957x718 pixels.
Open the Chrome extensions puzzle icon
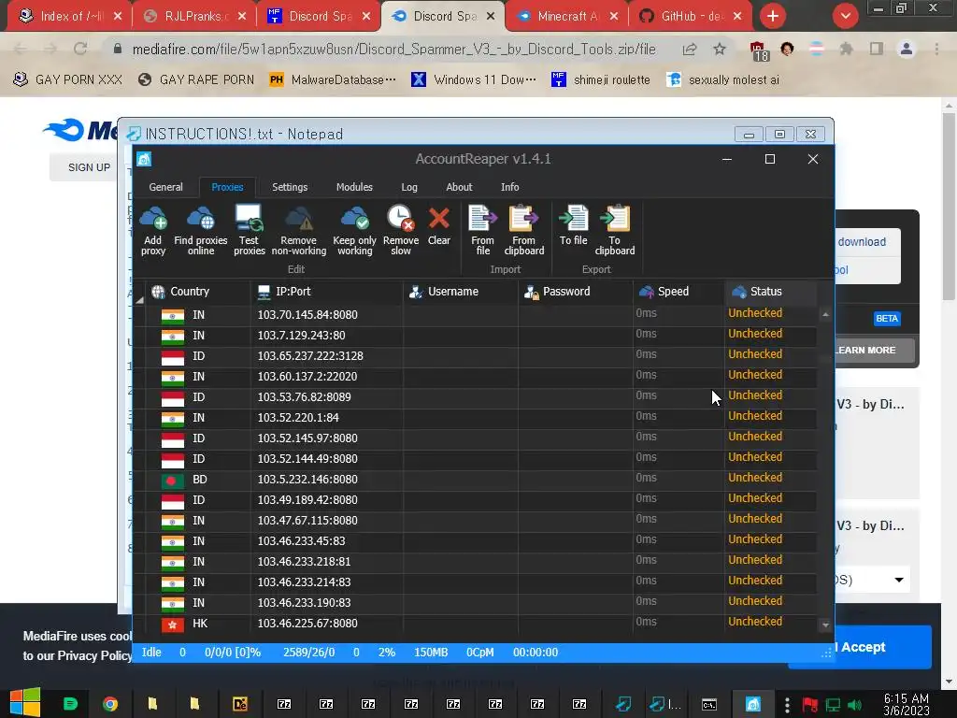(846, 49)
